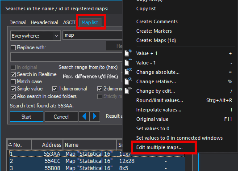238x171 pixels.
Task: Go to next search result arrow
Action: click(95, 116)
